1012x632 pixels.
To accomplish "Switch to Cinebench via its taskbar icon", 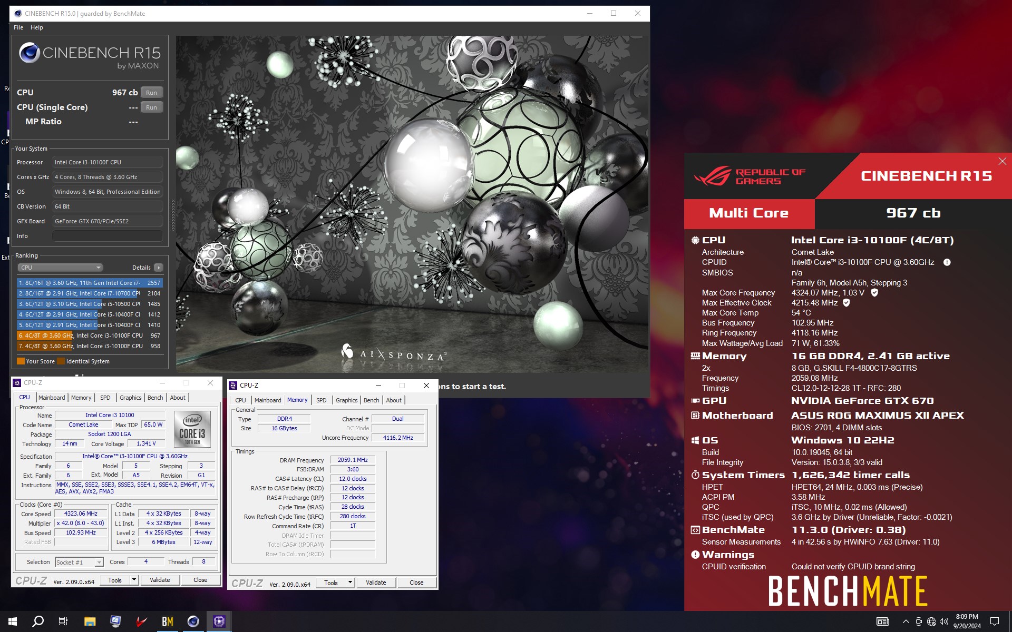I will click(x=193, y=621).
